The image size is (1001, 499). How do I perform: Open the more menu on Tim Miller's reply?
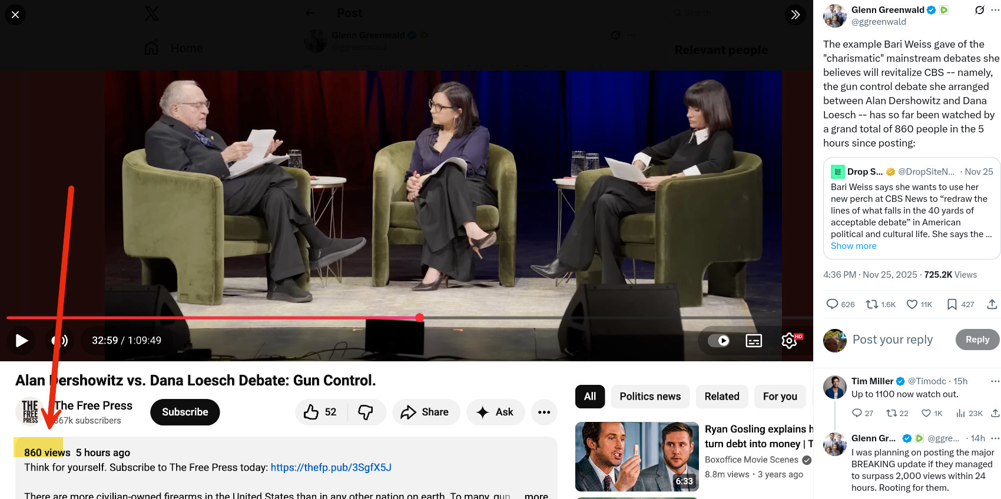[995, 381]
